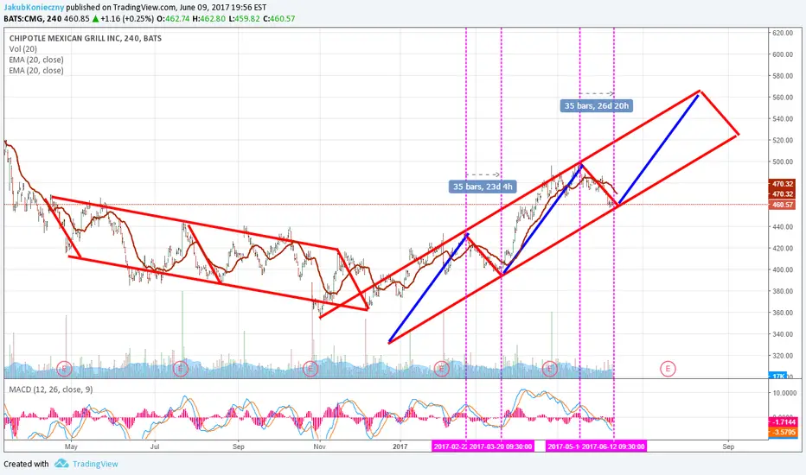Screen dimensions: 806x475
Task: Click the 'C:460.57' close value in header
Action: point(279,18)
